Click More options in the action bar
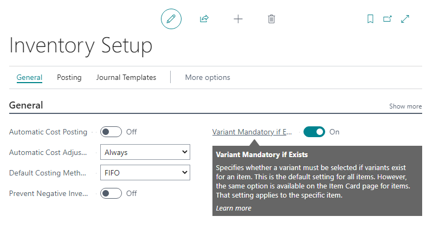The height and width of the screenshot is (230, 433). pos(208,77)
